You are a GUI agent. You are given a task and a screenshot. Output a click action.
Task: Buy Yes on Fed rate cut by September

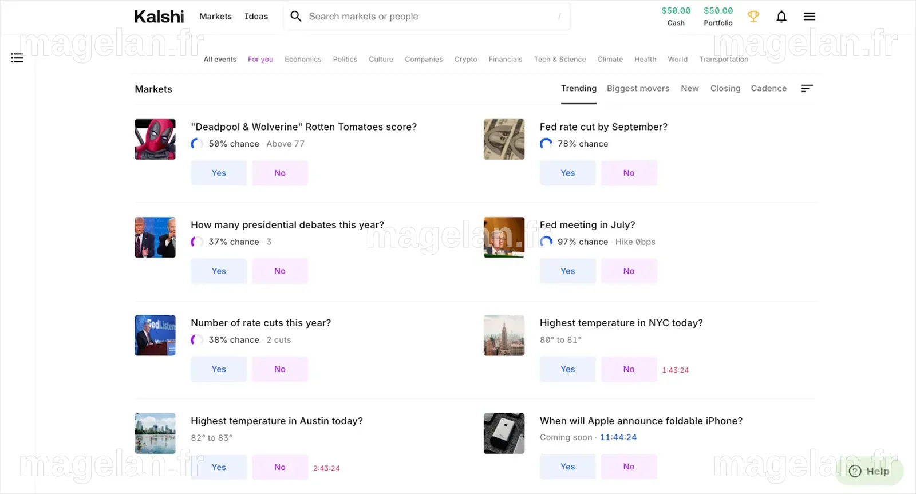coord(568,173)
